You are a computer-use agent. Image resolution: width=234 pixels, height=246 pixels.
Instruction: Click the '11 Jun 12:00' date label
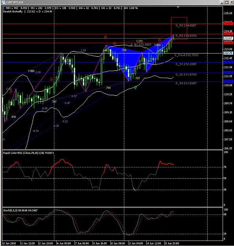coord(27,244)
